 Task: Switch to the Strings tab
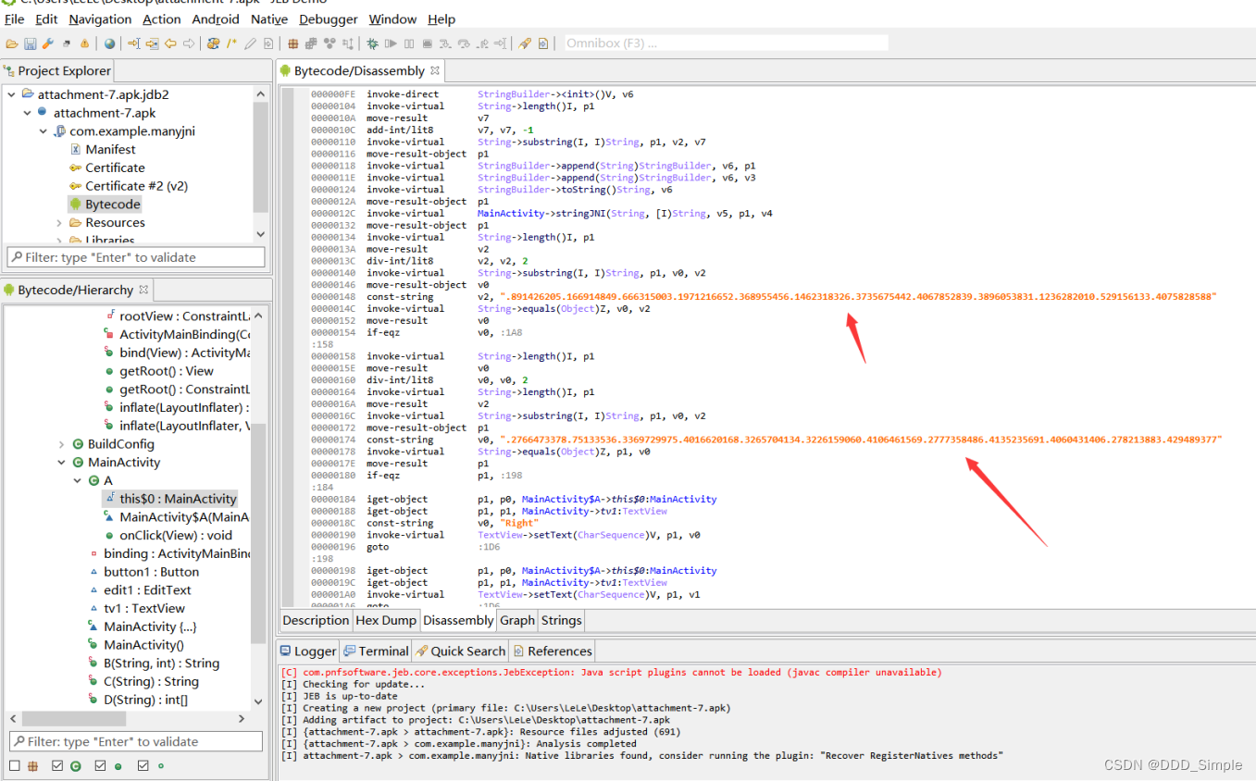(x=561, y=620)
